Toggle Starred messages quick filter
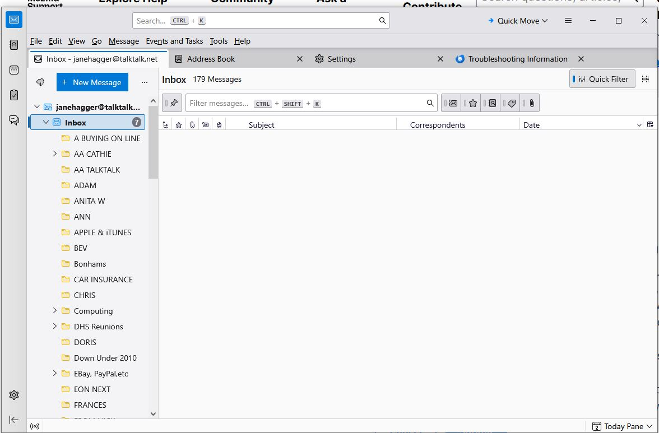The image size is (659, 433). click(471, 103)
